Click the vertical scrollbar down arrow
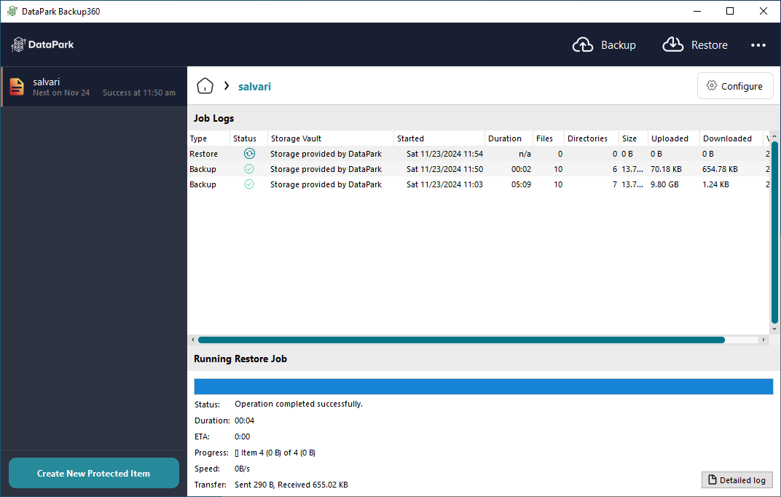The height and width of the screenshot is (497, 781). pyautogui.click(x=774, y=329)
